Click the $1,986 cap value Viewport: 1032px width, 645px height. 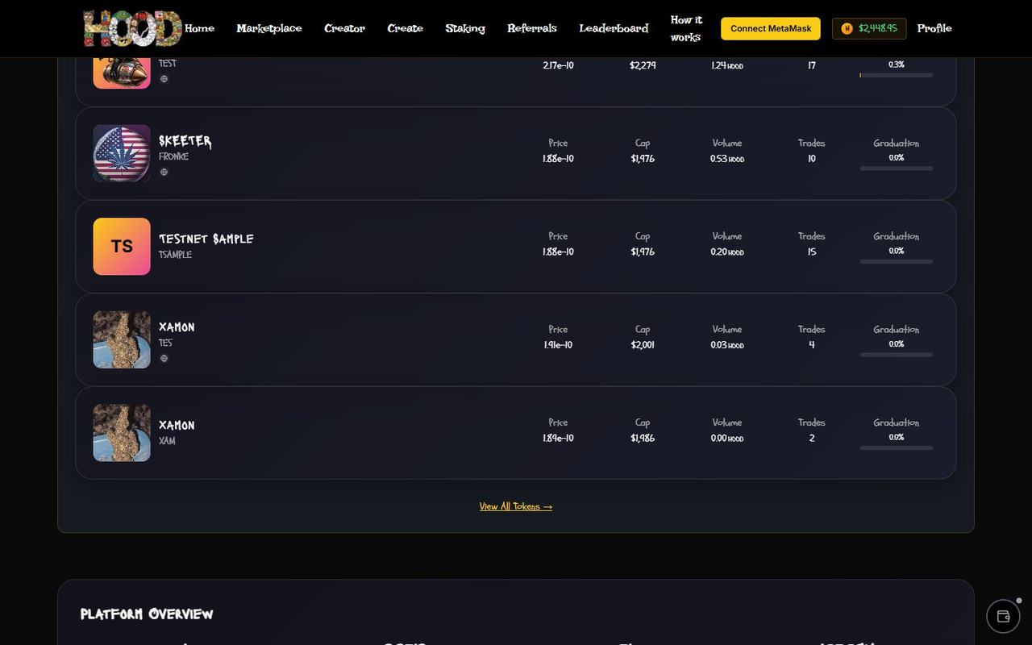[643, 439]
